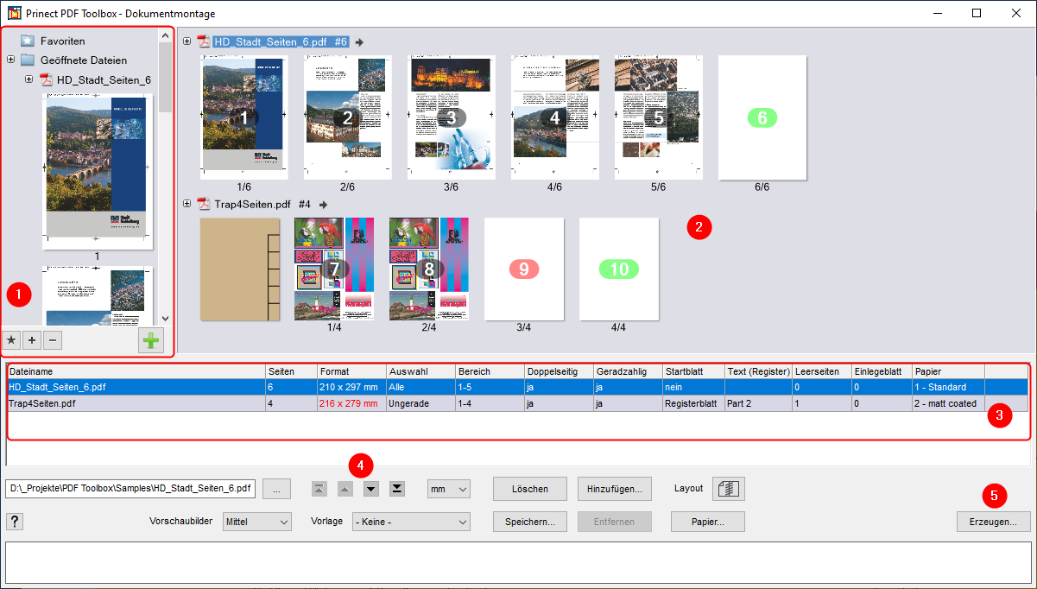This screenshot has width=1037, height=589.
Task: Select blank page thumbnail 4/4 numbered 10
Action: [619, 269]
